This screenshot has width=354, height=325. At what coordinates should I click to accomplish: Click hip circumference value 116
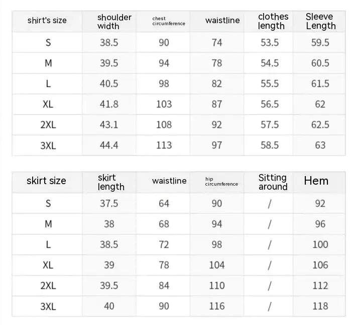point(217,306)
